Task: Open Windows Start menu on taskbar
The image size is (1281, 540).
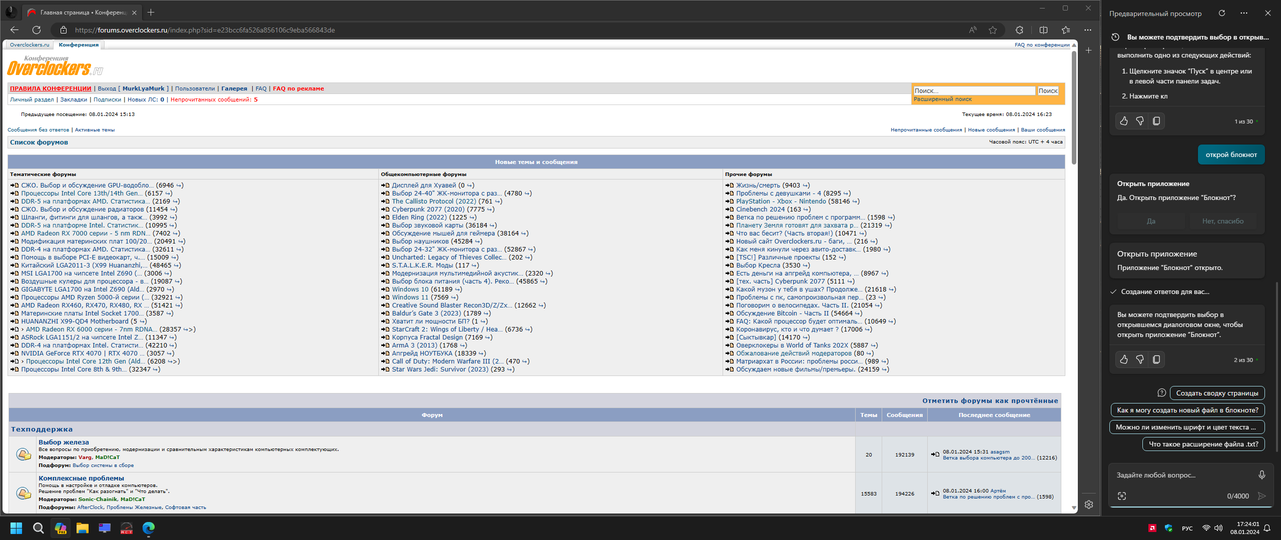Action: [16, 528]
